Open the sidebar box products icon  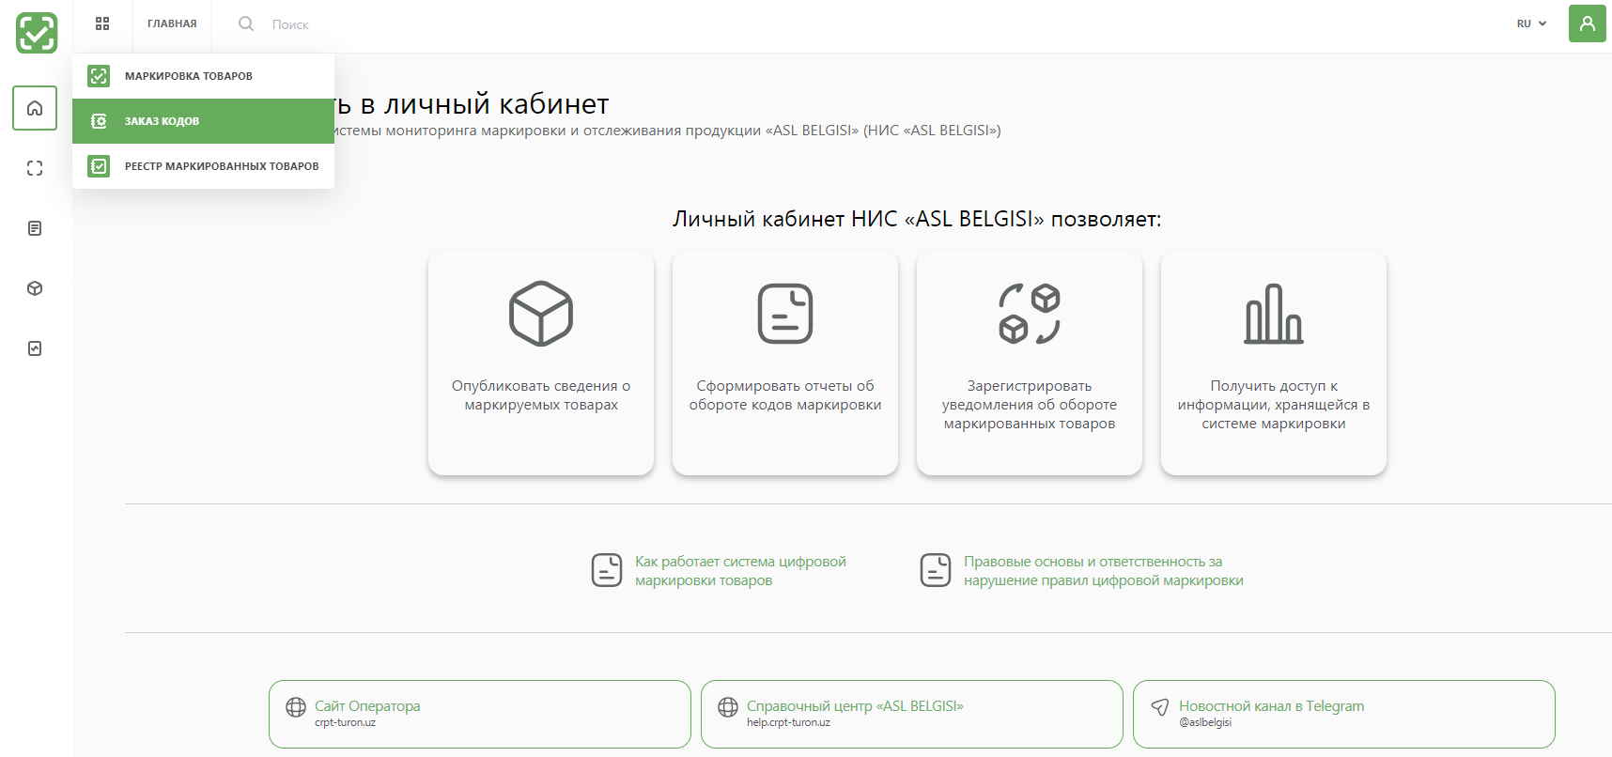tap(35, 288)
